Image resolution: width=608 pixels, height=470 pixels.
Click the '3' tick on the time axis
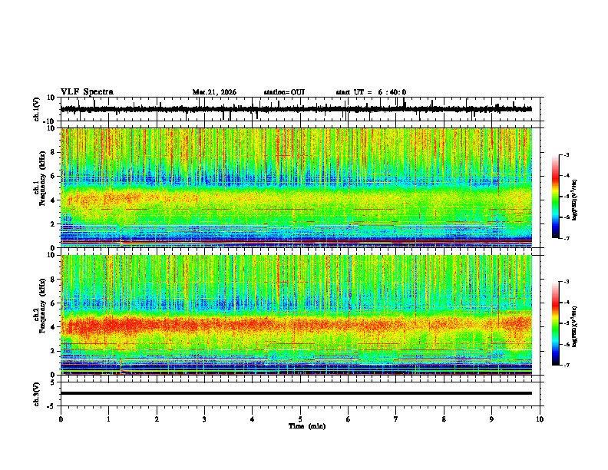pyautogui.click(x=204, y=419)
